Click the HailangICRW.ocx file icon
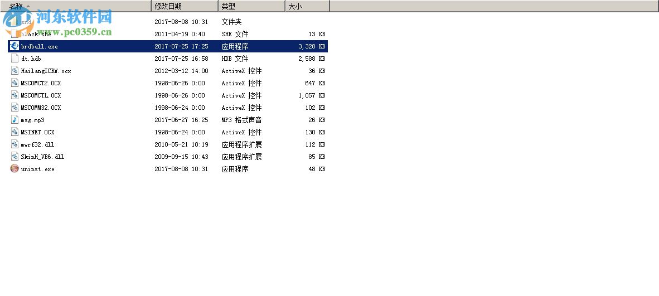 point(14,71)
